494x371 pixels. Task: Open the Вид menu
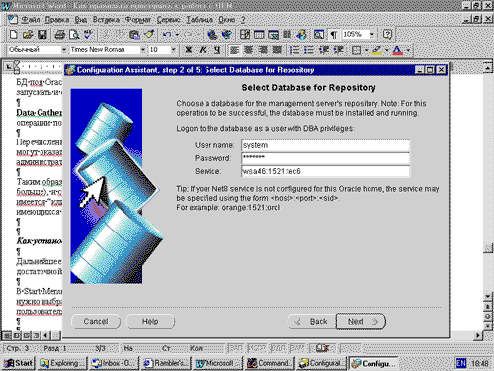coord(80,20)
